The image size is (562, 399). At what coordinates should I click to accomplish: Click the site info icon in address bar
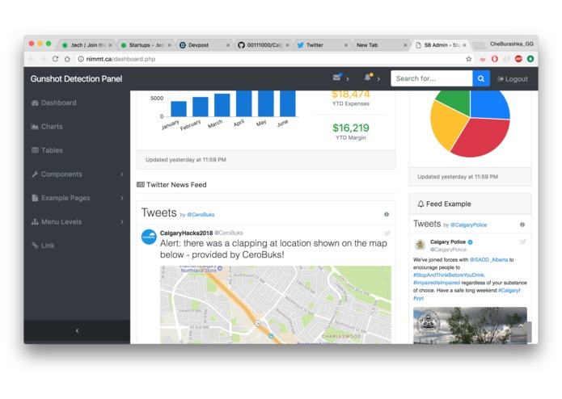coord(81,59)
